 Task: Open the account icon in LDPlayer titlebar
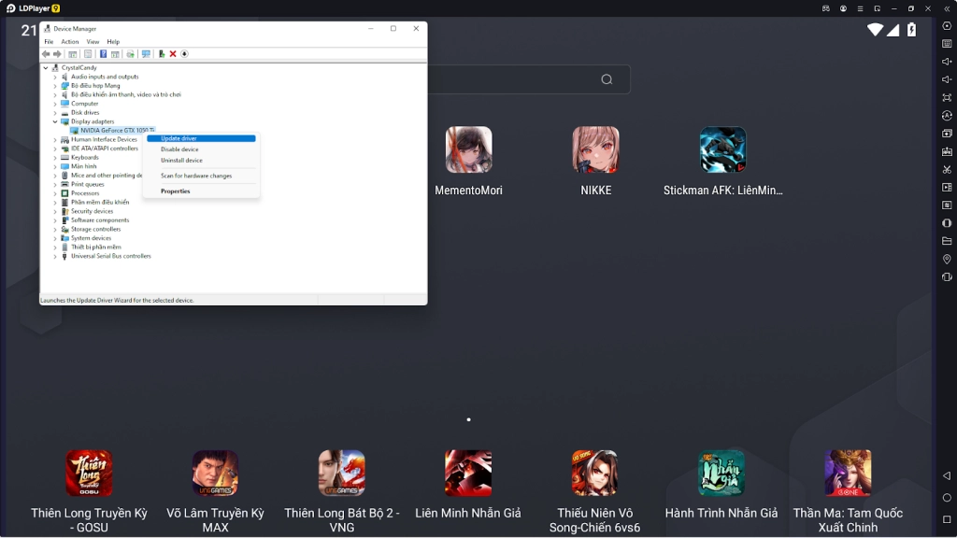tap(843, 8)
